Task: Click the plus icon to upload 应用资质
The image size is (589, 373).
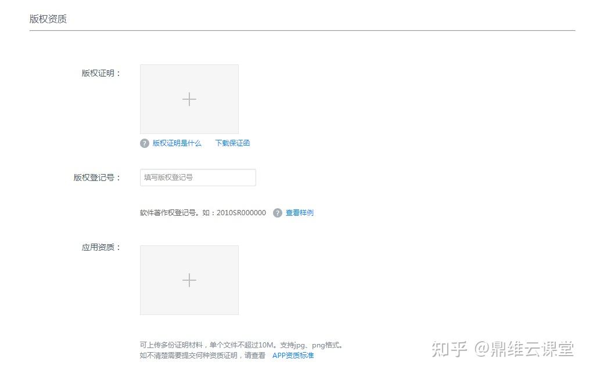Action: (x=189, y=280)
